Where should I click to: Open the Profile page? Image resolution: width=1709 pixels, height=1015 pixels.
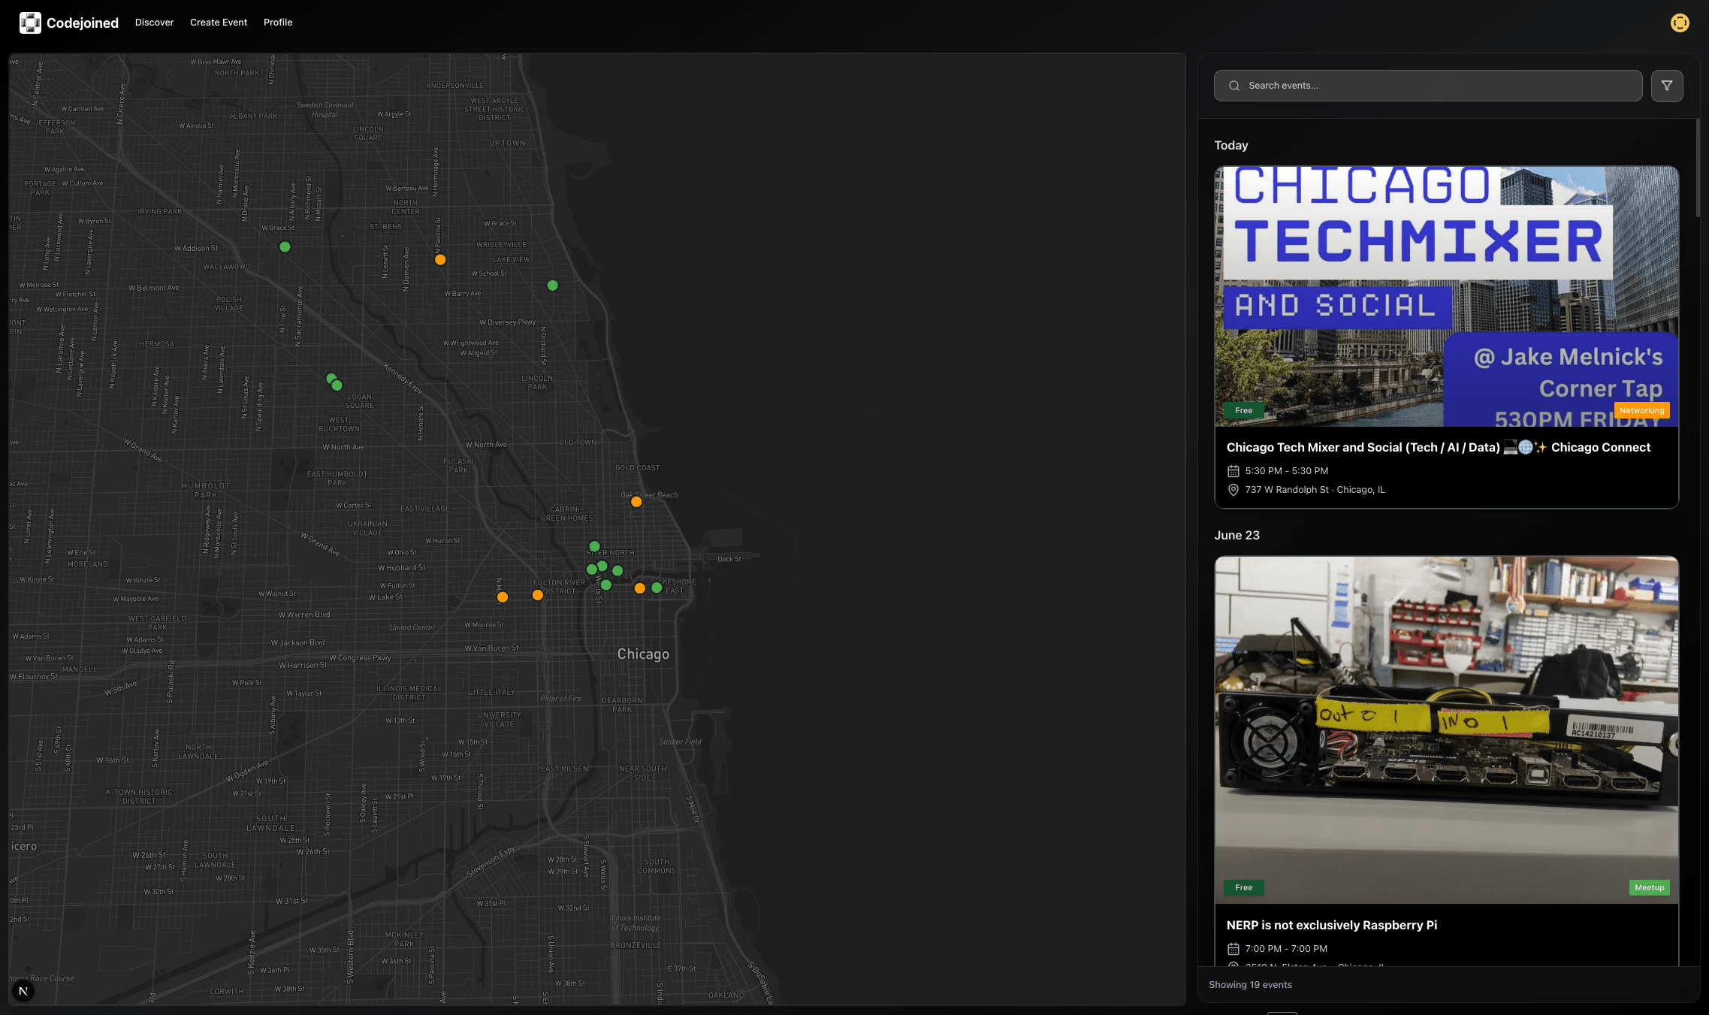click(x=278, y=23)
